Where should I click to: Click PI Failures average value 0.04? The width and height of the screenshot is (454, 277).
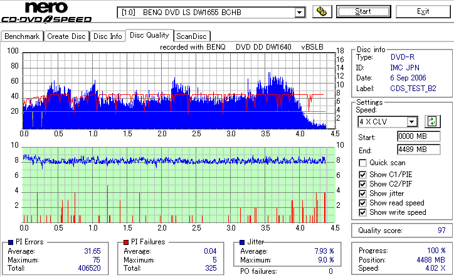pos(210,251)
